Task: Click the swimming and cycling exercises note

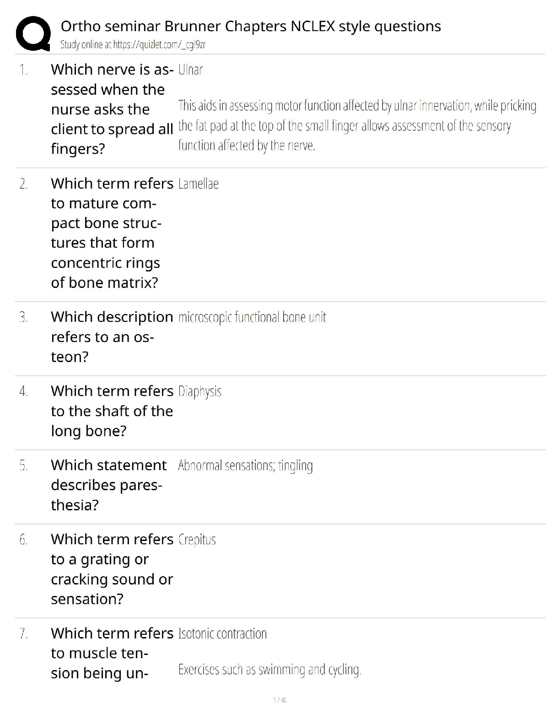Action: click(x=269, y=670)
